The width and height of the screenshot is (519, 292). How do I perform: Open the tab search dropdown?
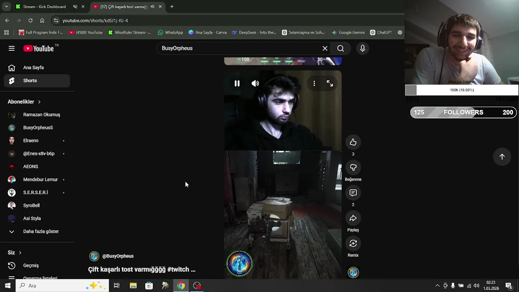(6, 7)
